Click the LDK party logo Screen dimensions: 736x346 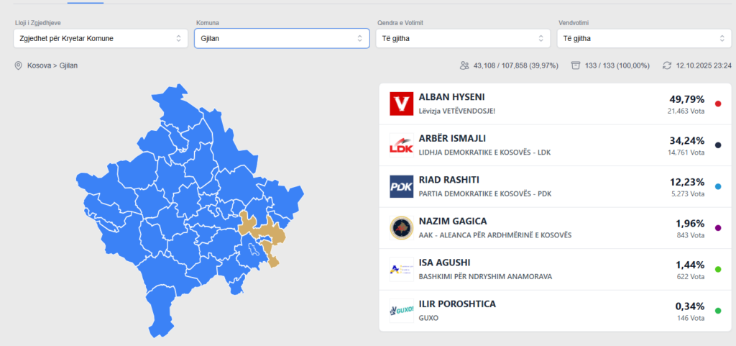401,145
